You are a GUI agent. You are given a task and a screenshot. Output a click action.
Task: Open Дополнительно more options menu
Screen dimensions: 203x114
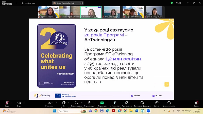click(169, 104)
